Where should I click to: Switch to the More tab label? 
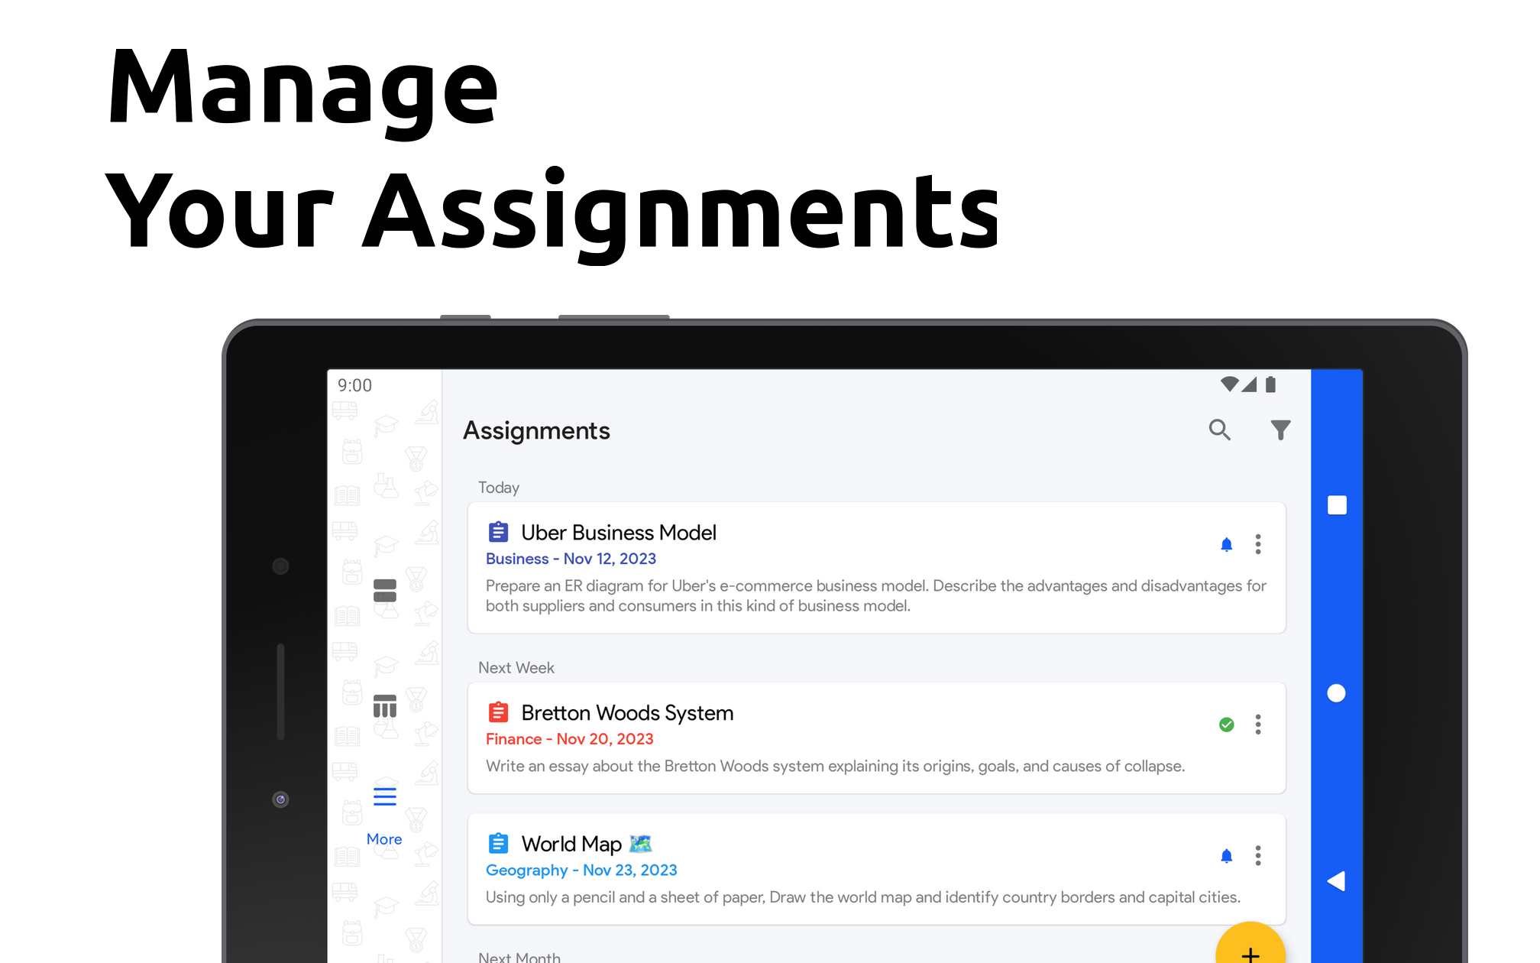point(384,839)
